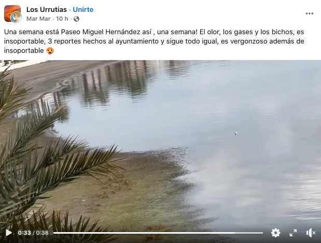Open the post via 10 h timestamp
Screen dimensions: 321x243
coord(62,19)
